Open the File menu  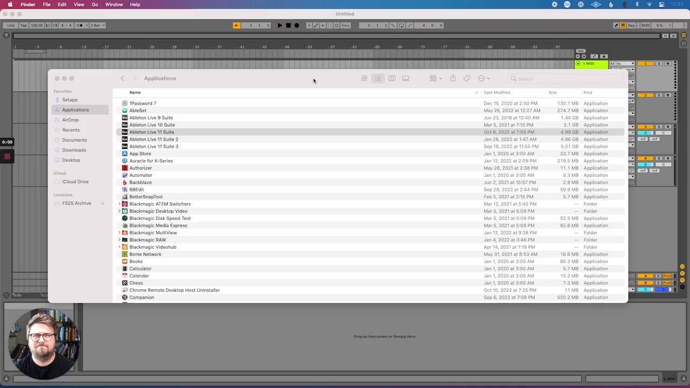click(x=46, y=5)
